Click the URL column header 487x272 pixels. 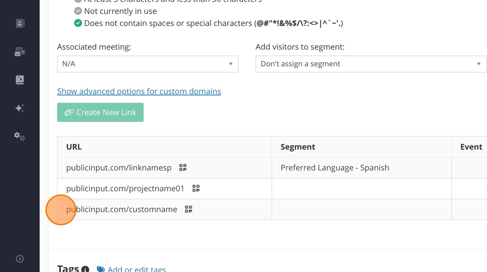tap(74, 147)
